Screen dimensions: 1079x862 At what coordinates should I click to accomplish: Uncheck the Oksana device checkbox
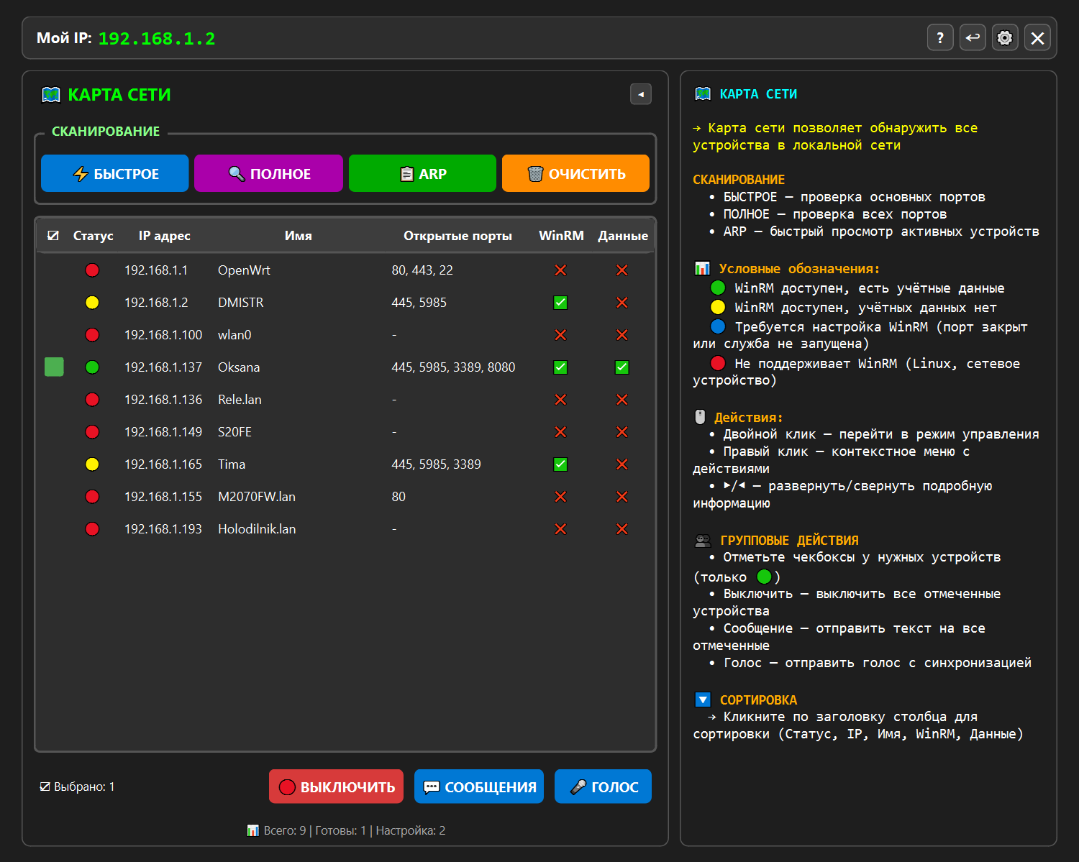coord(54,367)
